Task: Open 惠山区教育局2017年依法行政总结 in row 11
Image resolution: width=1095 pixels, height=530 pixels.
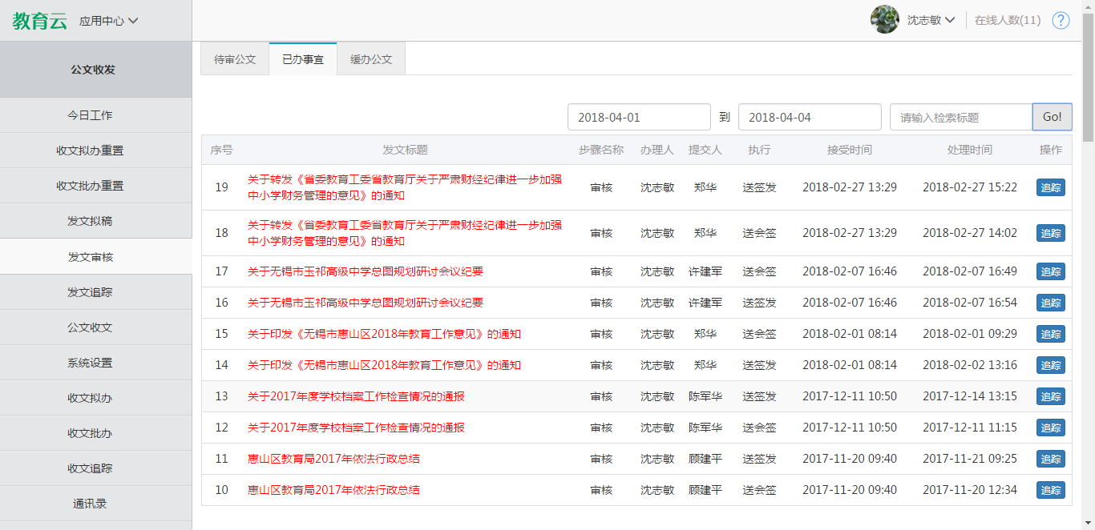Action: (333, 459)
